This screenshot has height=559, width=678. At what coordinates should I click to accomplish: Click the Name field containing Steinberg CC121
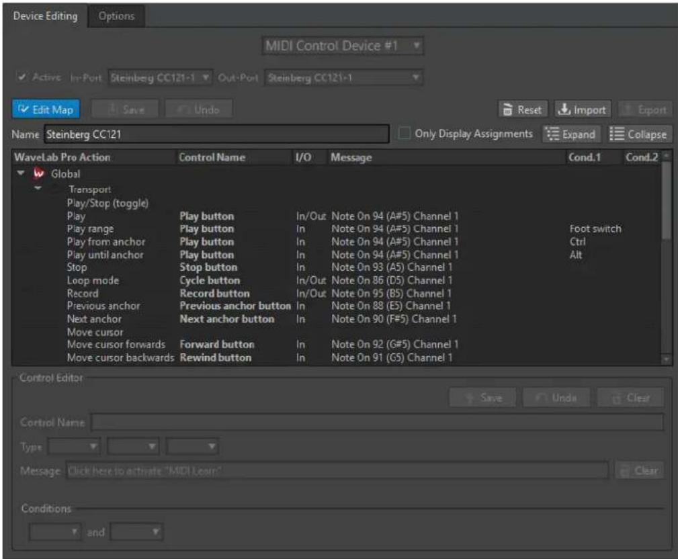[216, 134]
